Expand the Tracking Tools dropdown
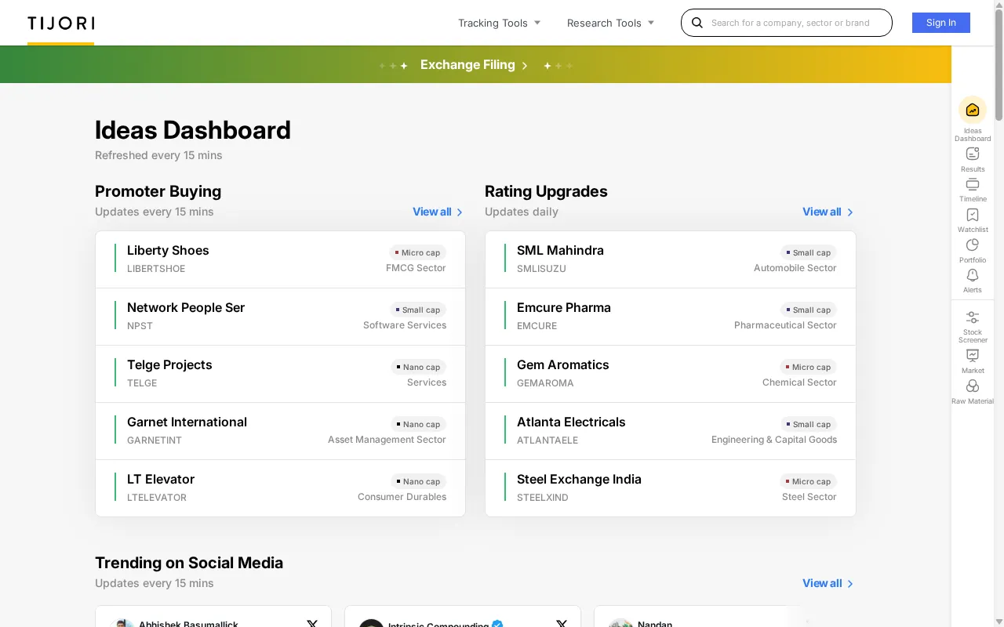 click(x=499, y=23)
